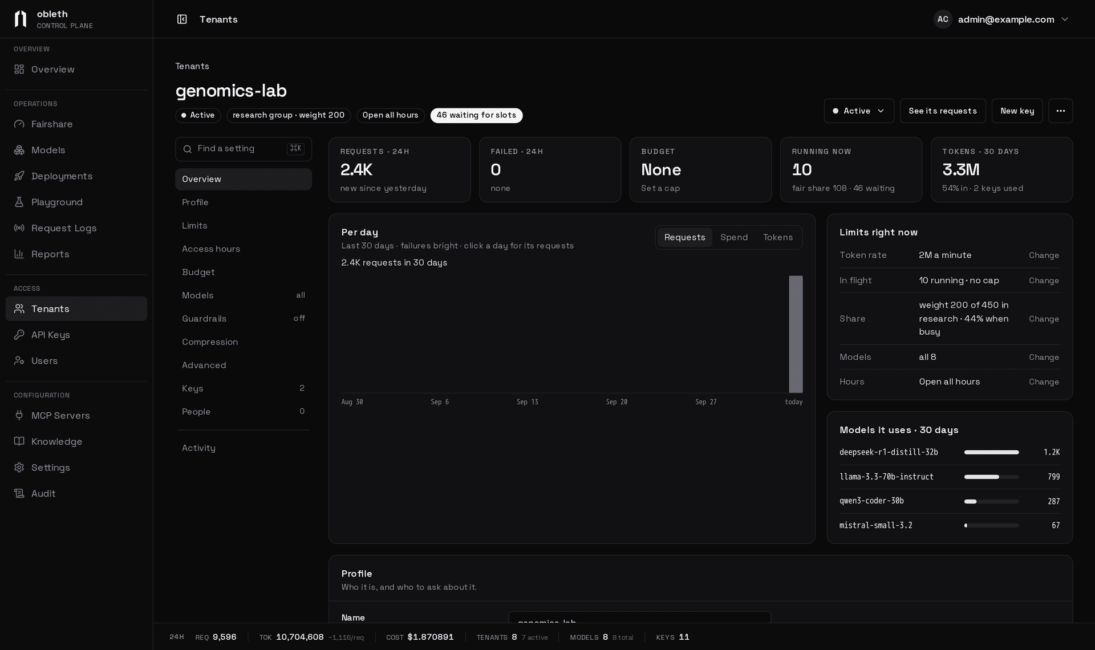Open the Keys section
Image resolution: width=1095 pixels, height=650 pixels.
coord(244,388)
